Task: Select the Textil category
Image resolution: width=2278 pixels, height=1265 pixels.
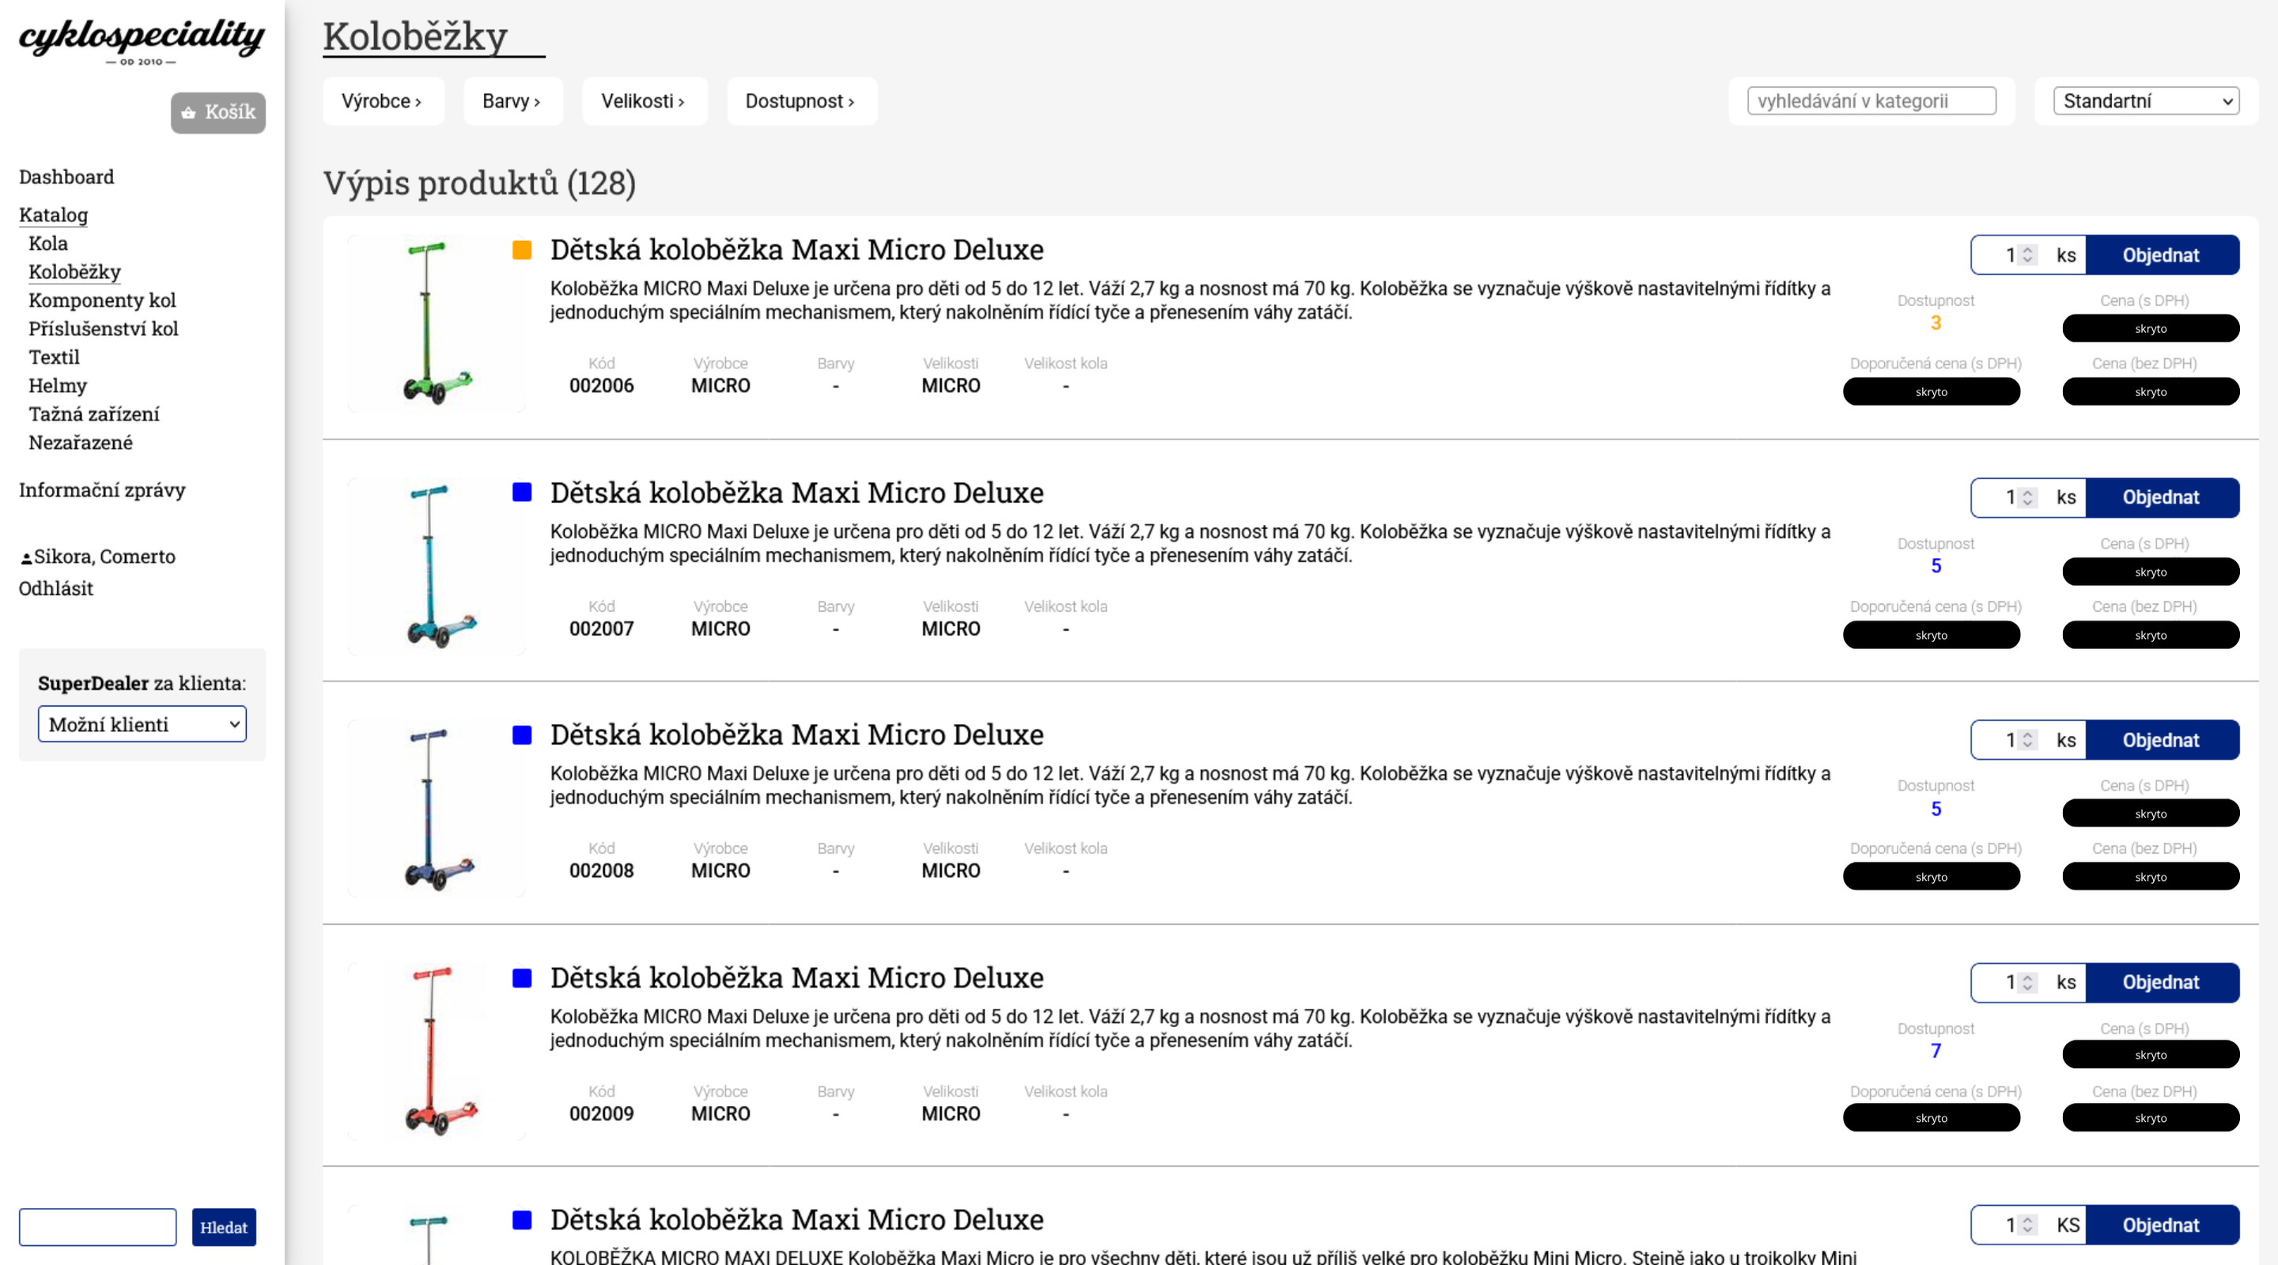Action: pos(54,357)
